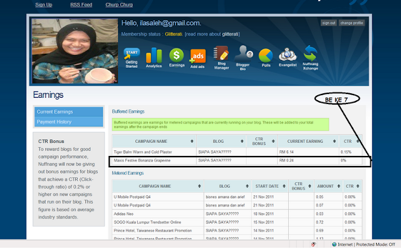Open the Blogger Bio icon
401x248 pixels.
coord(243,58)
